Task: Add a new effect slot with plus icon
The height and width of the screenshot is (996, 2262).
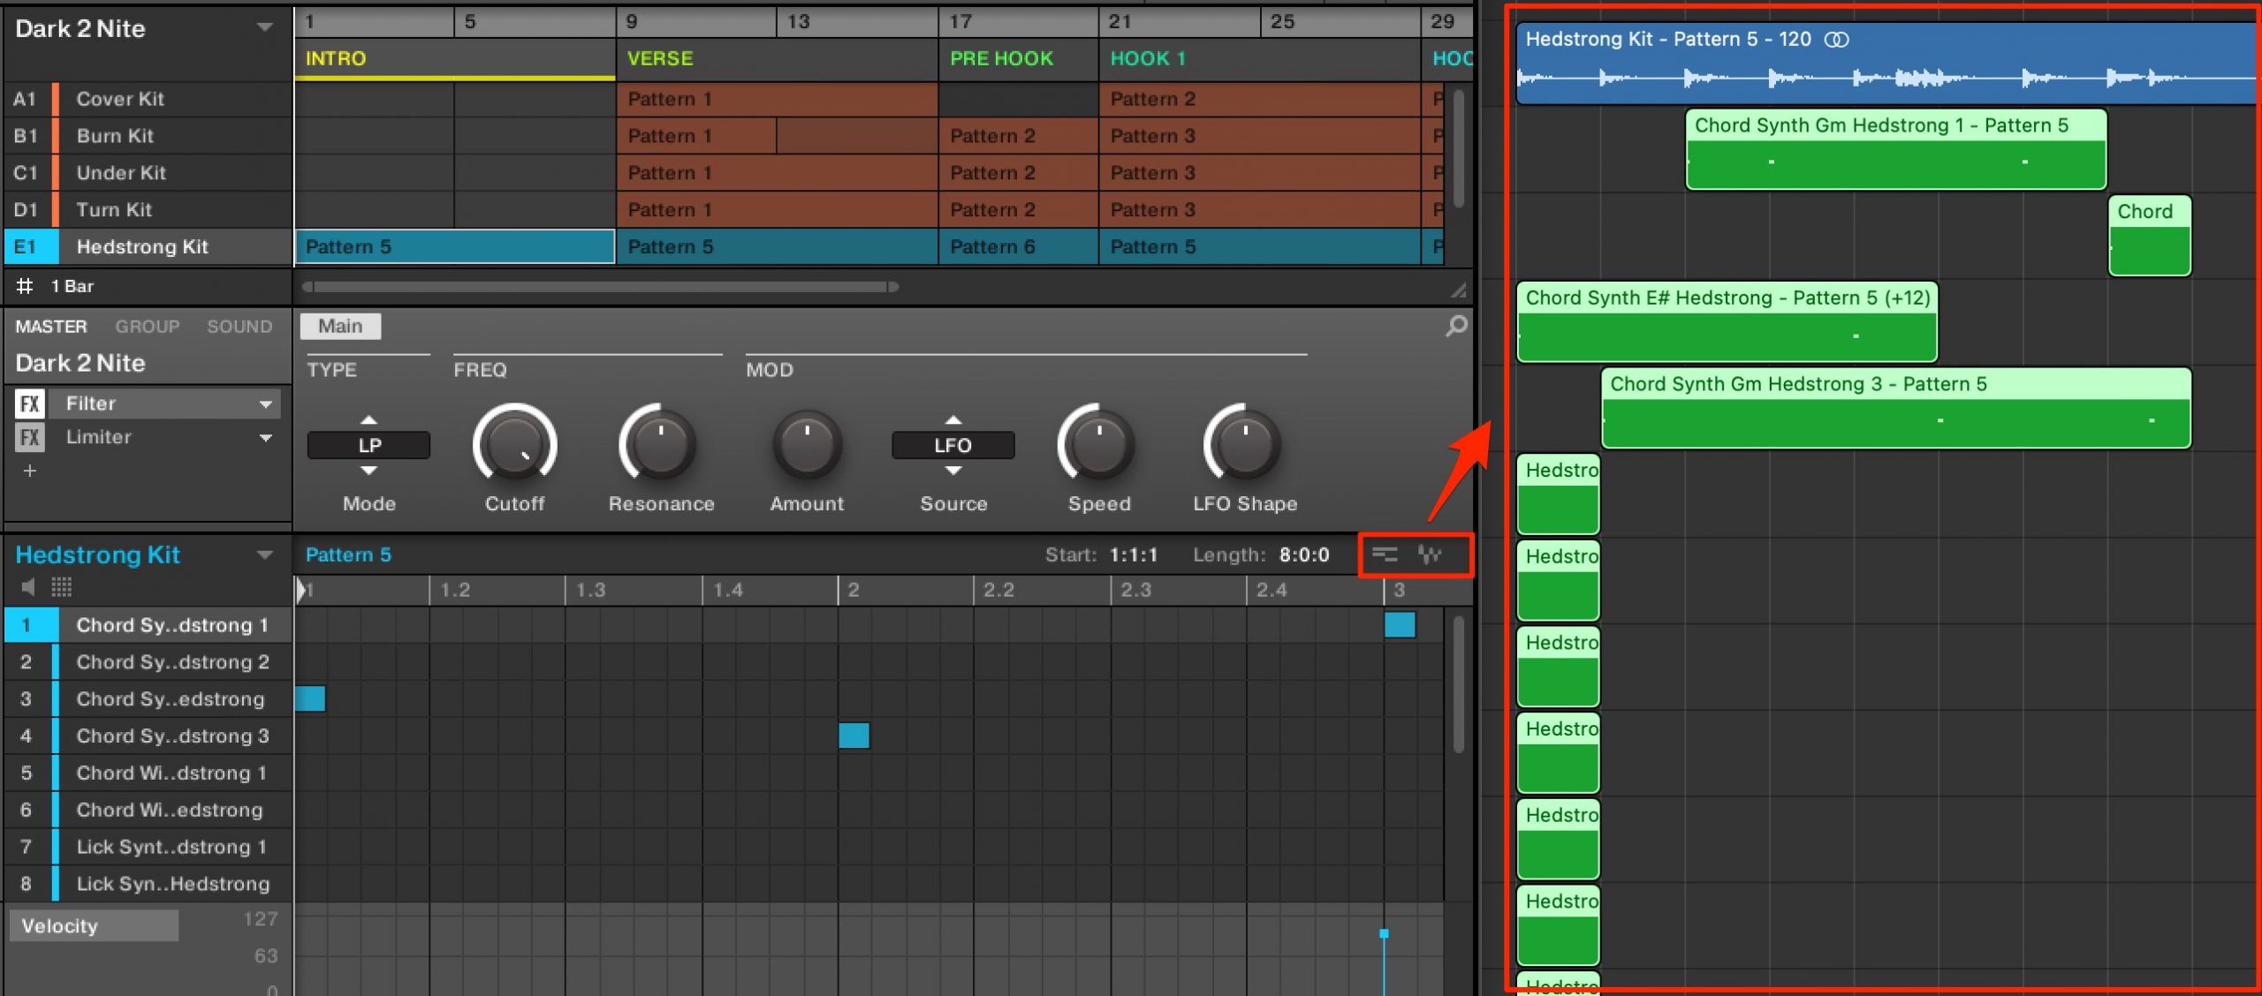Action: (x=30, y=471)
